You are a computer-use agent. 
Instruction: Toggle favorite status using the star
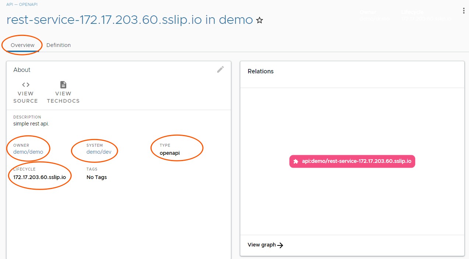pyautogui.click(x=260, y=21)
